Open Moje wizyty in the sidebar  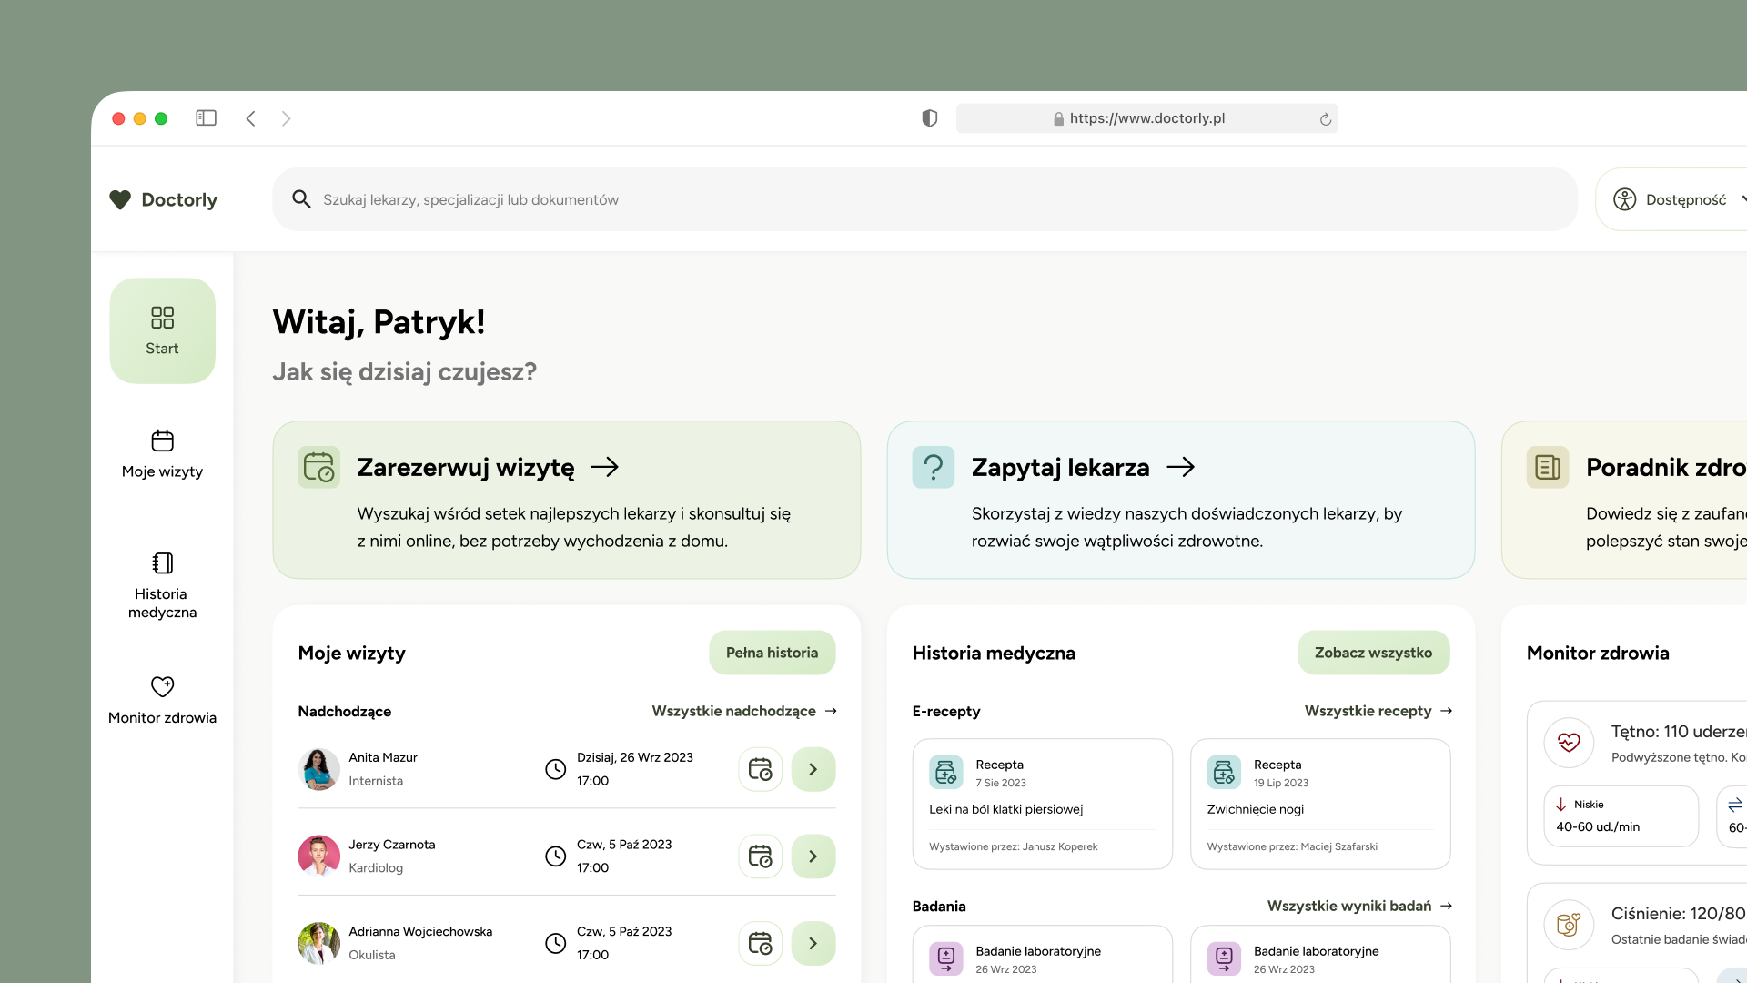[162, 454]
